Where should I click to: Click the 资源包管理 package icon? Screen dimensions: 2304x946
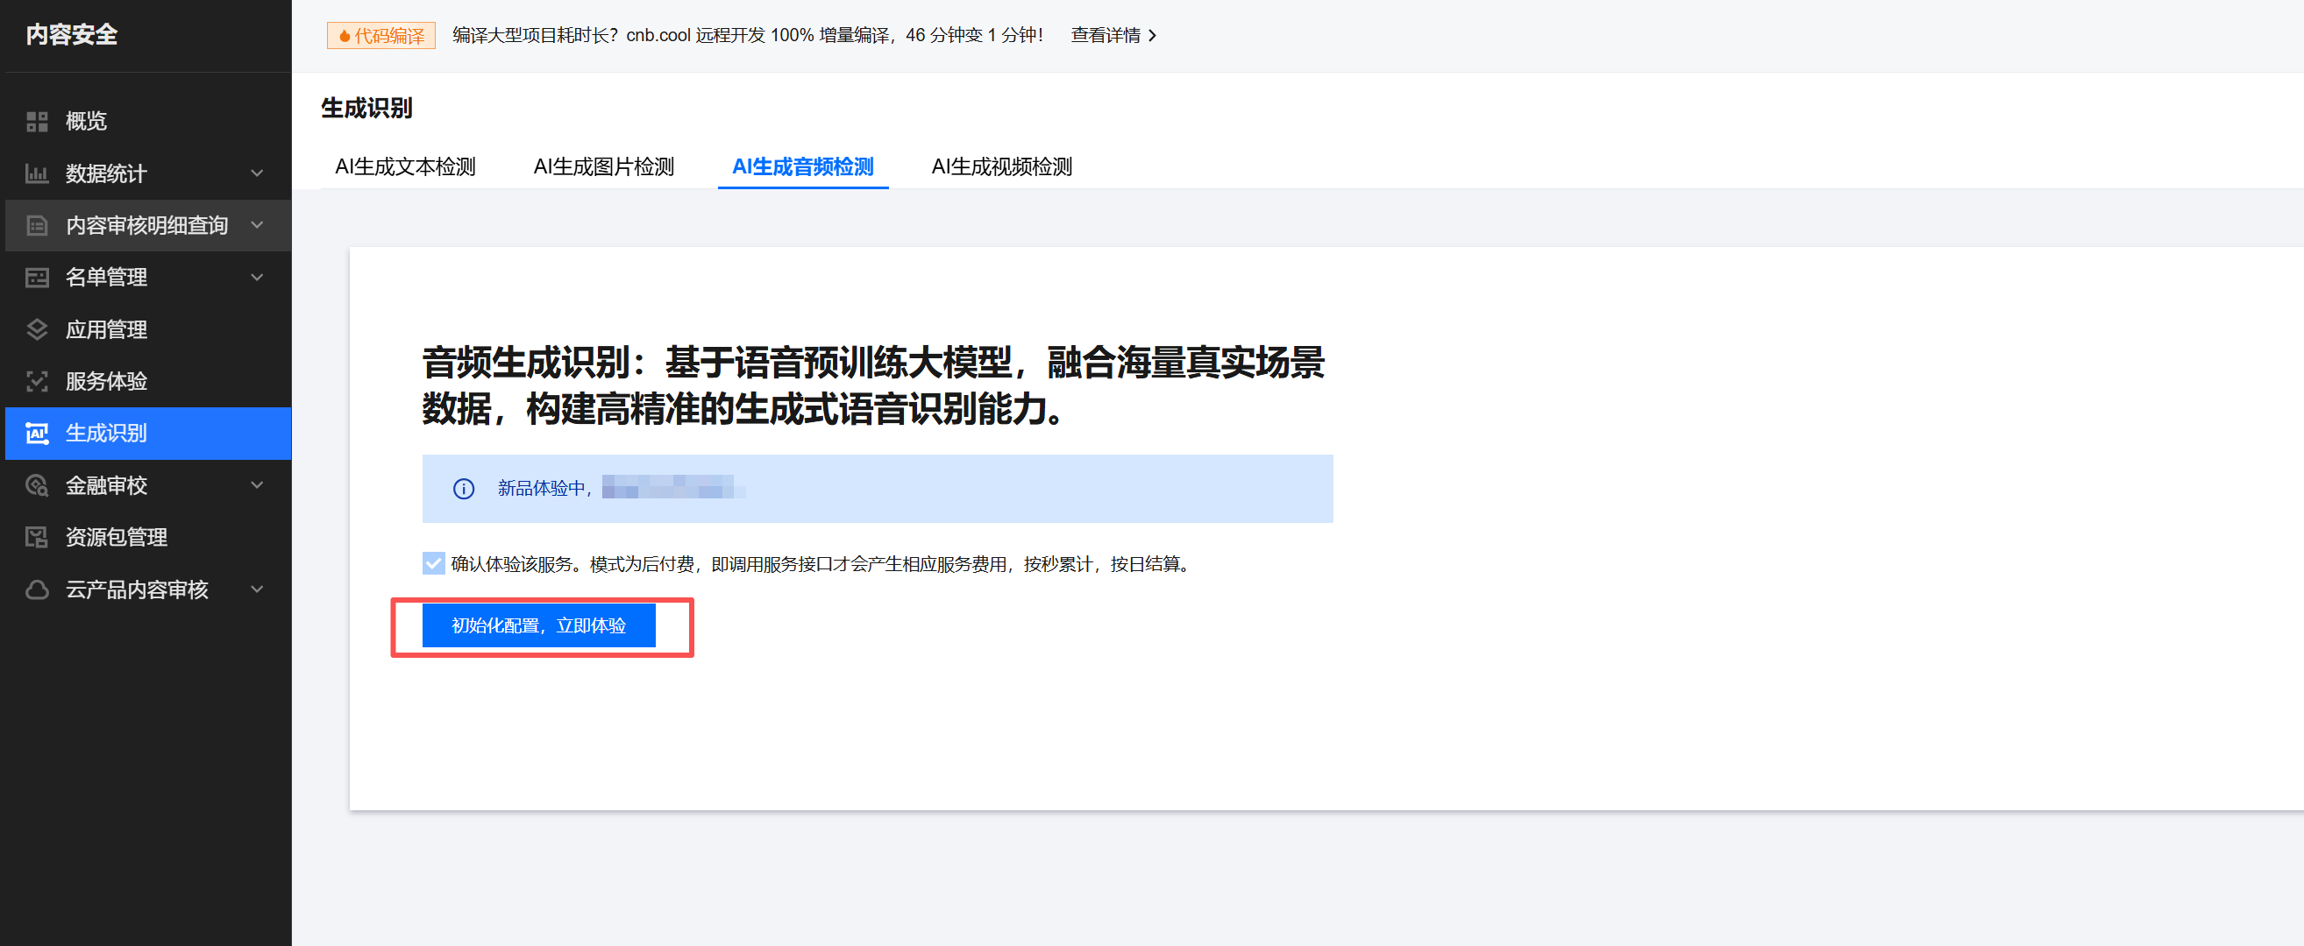(x=37, y=537)
